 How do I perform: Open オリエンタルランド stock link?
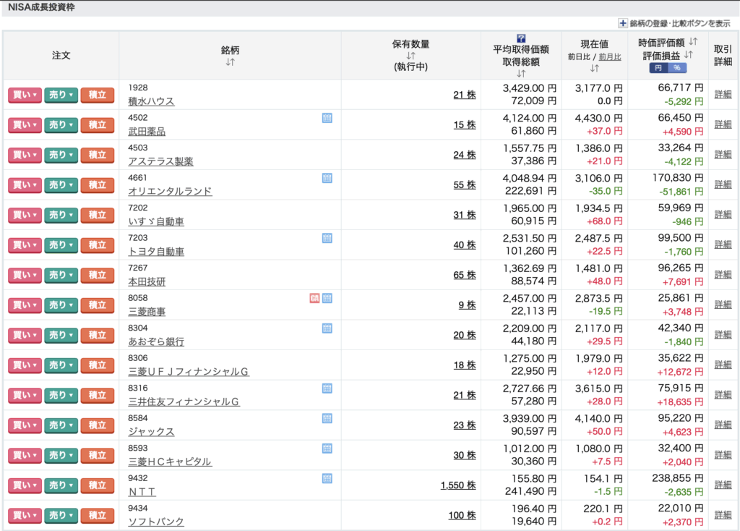click(170, 191)
